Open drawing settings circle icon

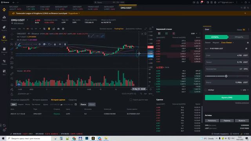coord(40,44)
